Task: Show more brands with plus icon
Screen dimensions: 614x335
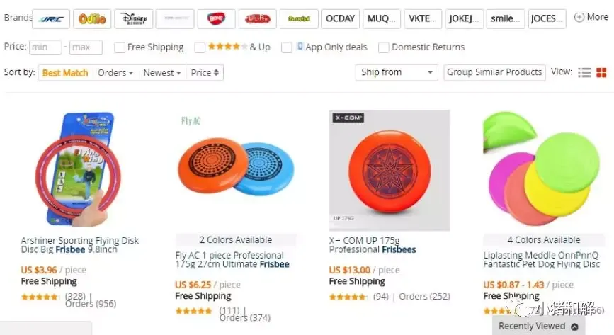Action: coord(591,17)
